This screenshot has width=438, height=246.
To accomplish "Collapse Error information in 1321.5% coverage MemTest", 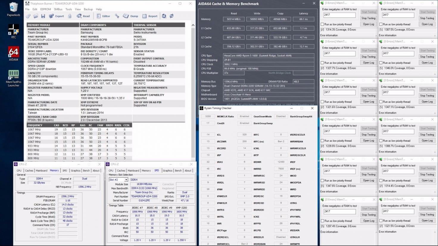I will [x=435, y=232].
